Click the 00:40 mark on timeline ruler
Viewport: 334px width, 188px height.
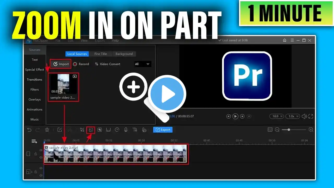207,140
